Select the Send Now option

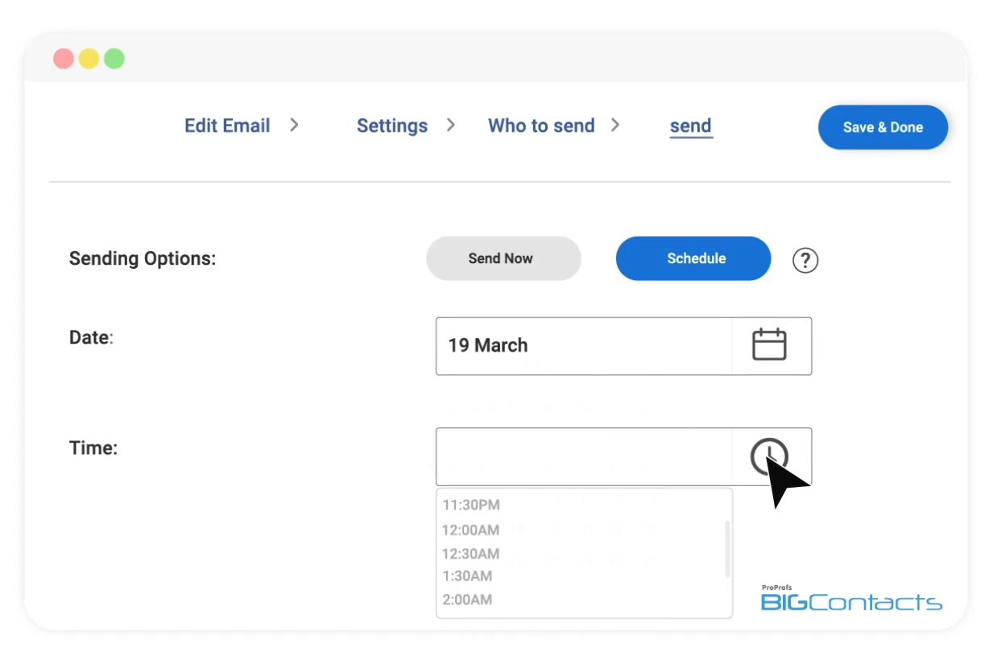click(x=503, y=258)
